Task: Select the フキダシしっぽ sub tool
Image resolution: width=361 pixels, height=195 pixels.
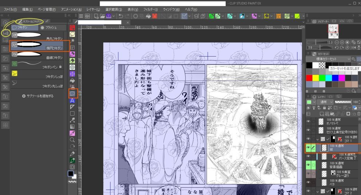Action: (x=37, y=74)
